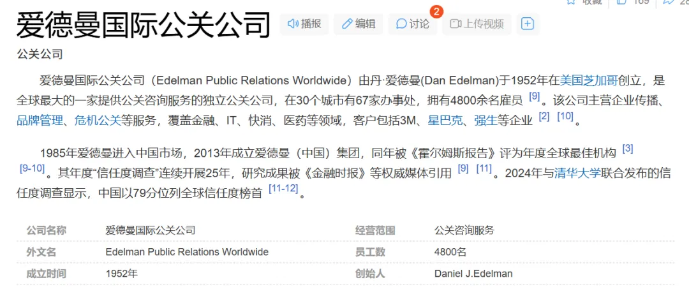Open the 星巴克 link
The height and width of the screenshot is (287, 689).
coord(445,121)
